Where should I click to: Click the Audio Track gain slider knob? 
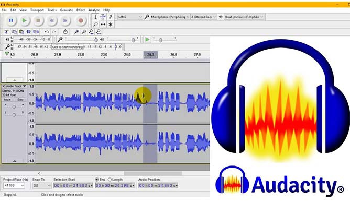(14, 107)
